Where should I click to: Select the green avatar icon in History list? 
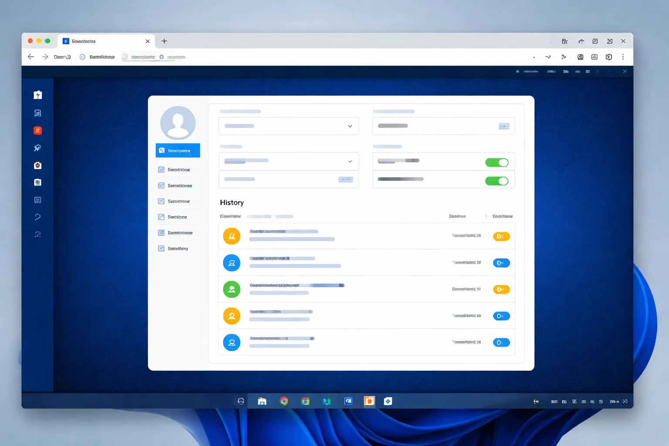[232, 289]
